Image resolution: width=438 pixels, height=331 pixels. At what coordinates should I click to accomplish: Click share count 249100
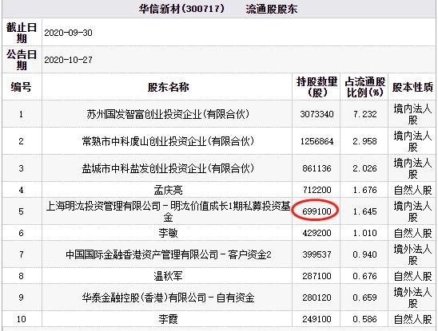pyautogui.click(x=317, y=319)
